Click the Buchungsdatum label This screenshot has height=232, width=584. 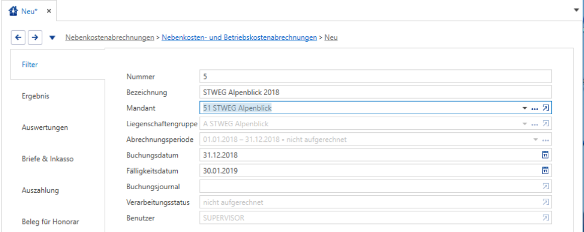pyautogui.click(x=153, y=156)
